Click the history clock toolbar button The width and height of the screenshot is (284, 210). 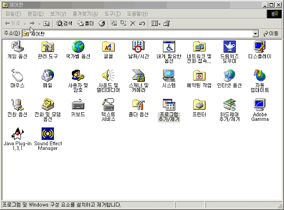102,24
